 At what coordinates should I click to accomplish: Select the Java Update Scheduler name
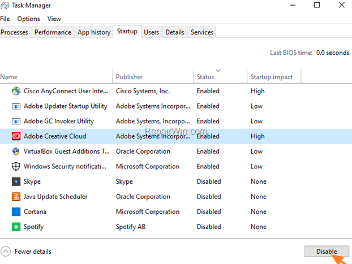(55, 197)
